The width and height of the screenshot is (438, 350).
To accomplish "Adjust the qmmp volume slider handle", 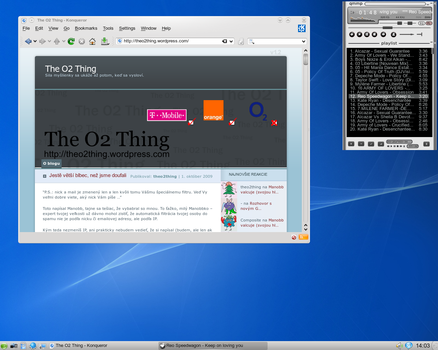I will coord(399,23).
